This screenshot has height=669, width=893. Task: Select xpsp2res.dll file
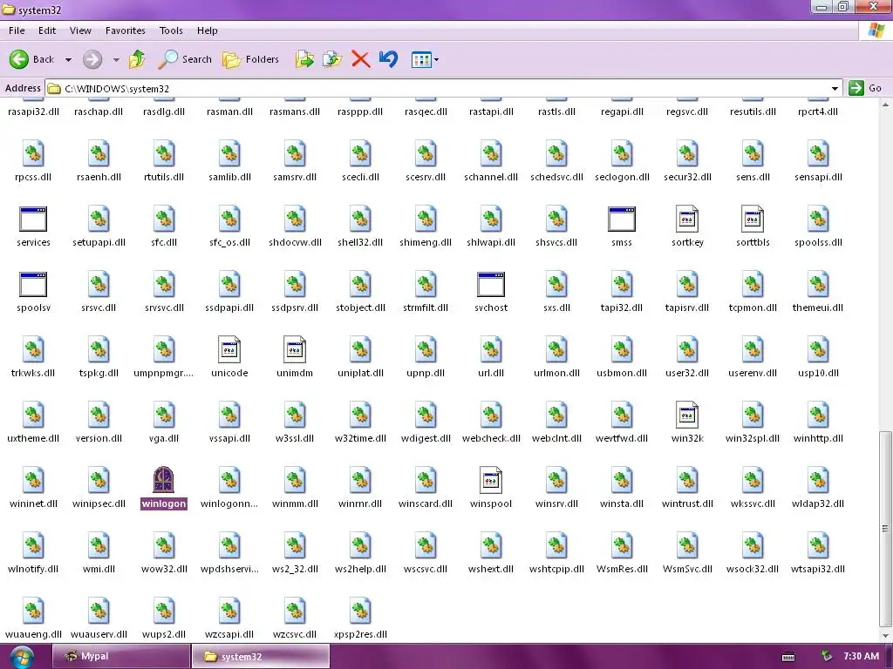click(360, 619)
